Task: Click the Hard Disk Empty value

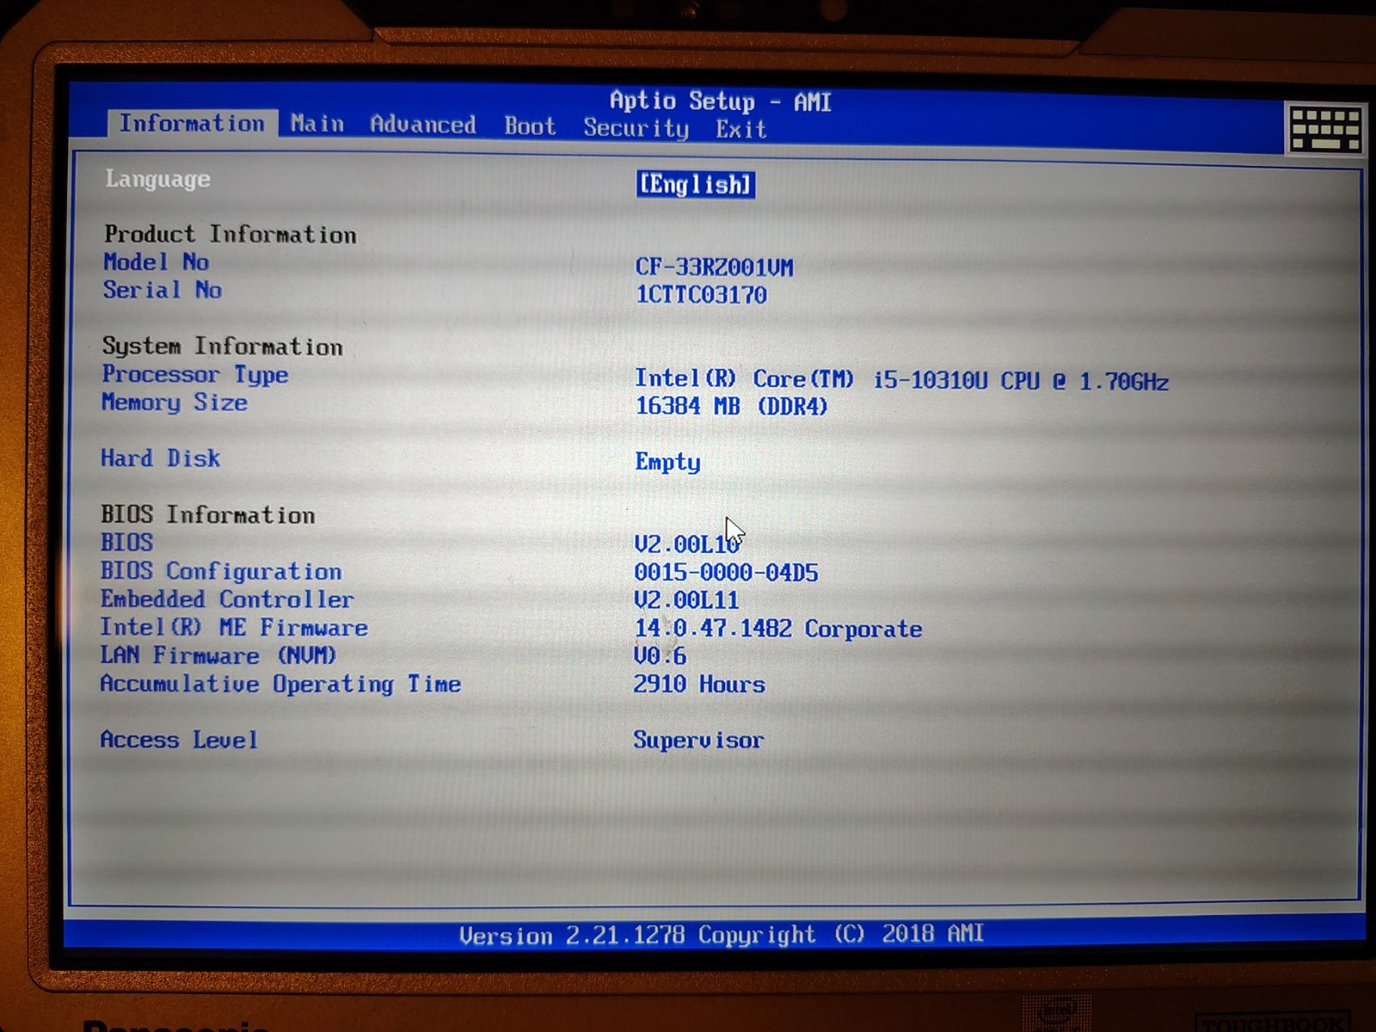Action: (667, 463)
